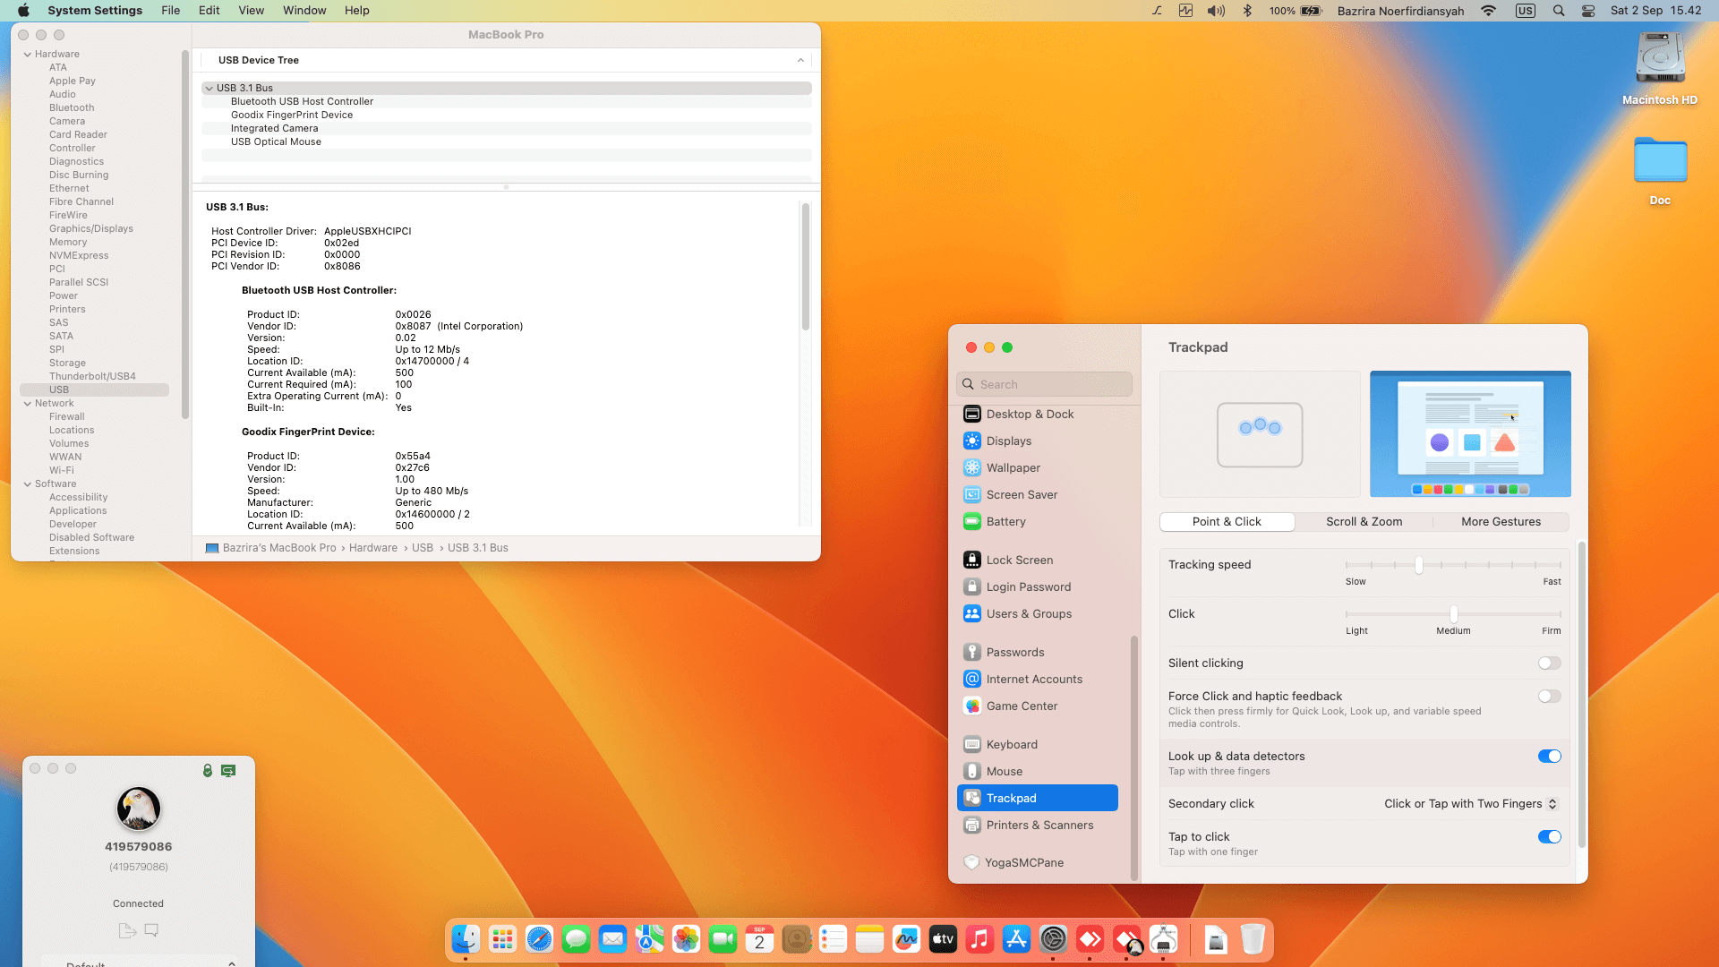Turn on Force Click and haptic feedback
The width and height of the screenshot is (1719, 967).
click(x=1549, y=697)
